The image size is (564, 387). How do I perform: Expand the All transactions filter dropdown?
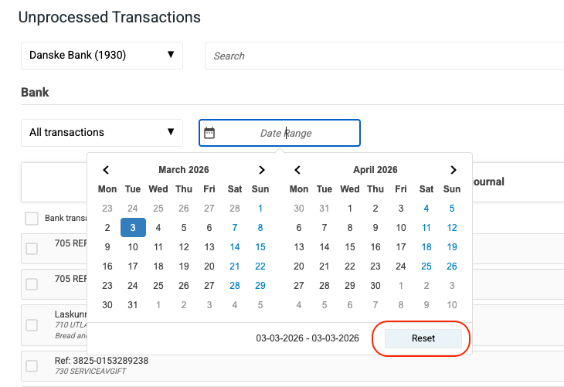coord(101,132)
